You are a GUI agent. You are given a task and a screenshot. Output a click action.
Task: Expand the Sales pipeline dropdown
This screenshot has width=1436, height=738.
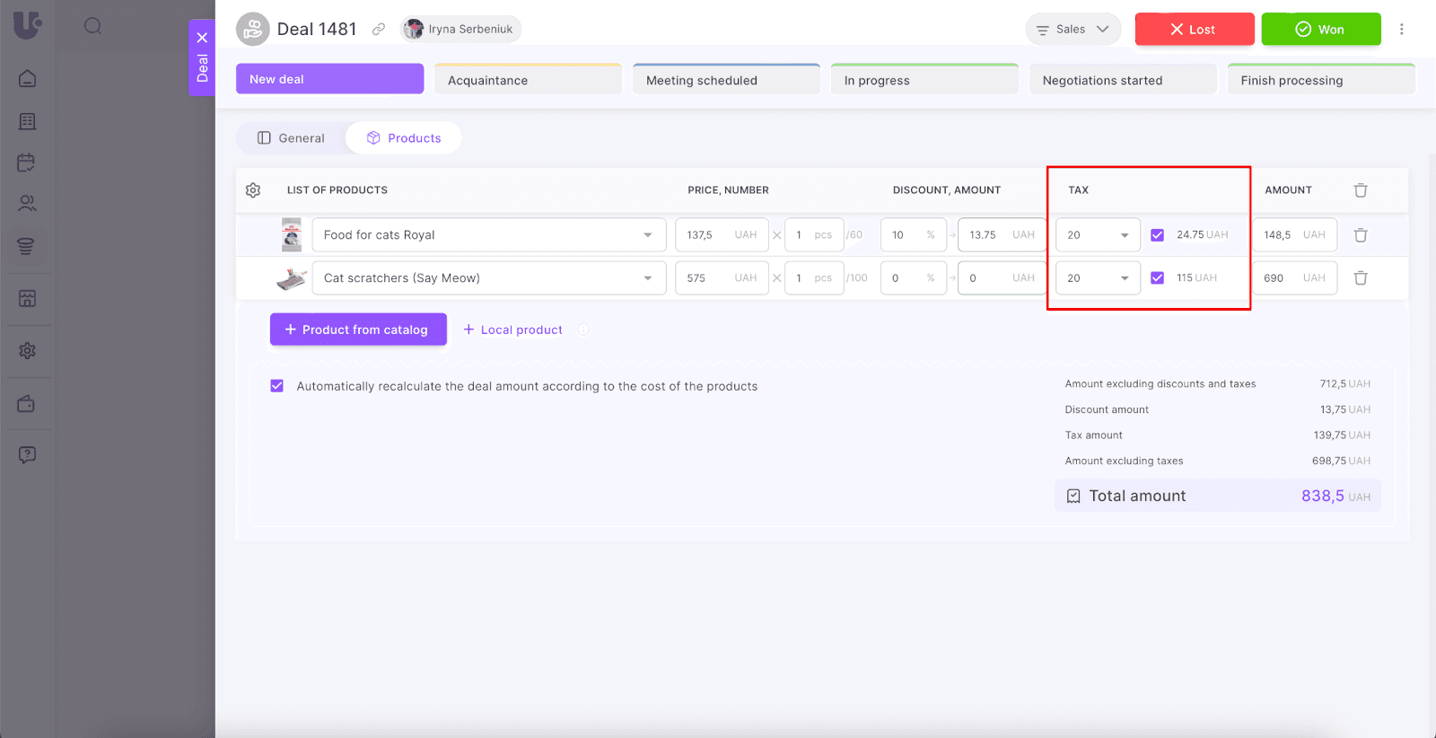[1073, 30]
